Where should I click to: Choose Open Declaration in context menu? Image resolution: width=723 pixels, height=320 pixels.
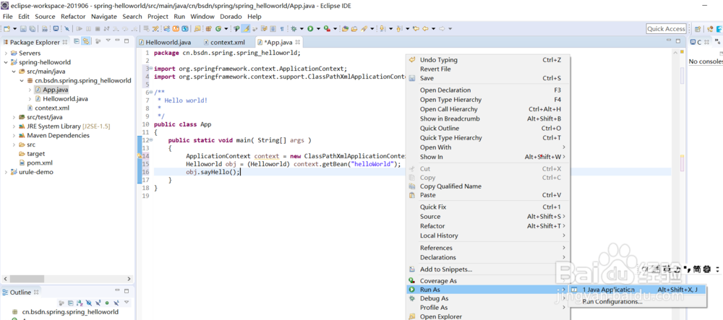click(487, 90)
